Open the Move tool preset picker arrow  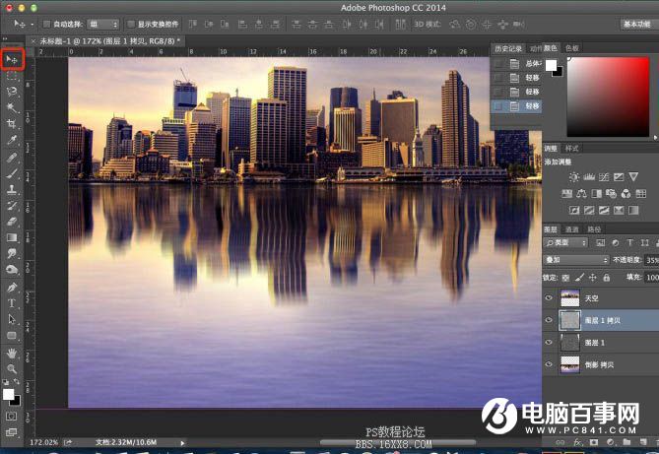pyautogui.click(x=32, y=25)
